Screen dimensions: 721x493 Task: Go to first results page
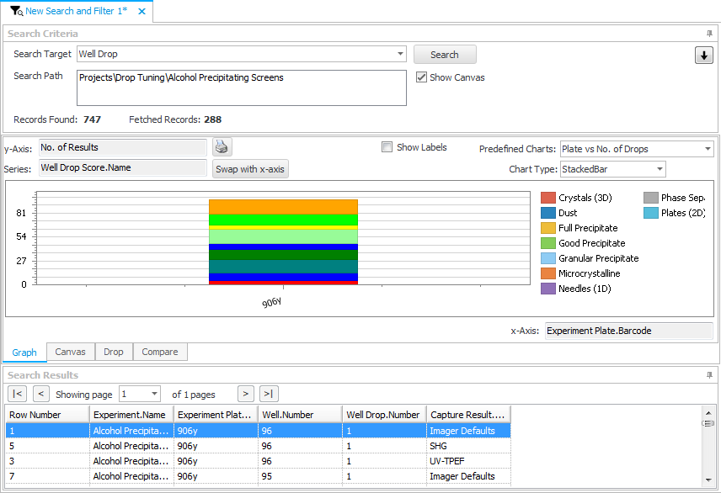pos(18,394)
